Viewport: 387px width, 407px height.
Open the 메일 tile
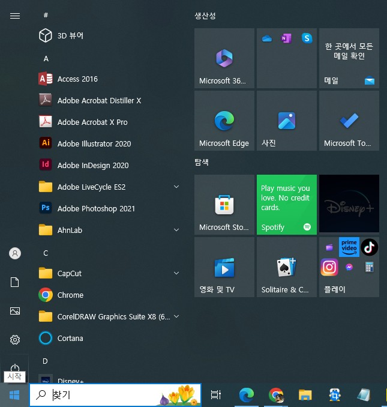coord(349,58)
